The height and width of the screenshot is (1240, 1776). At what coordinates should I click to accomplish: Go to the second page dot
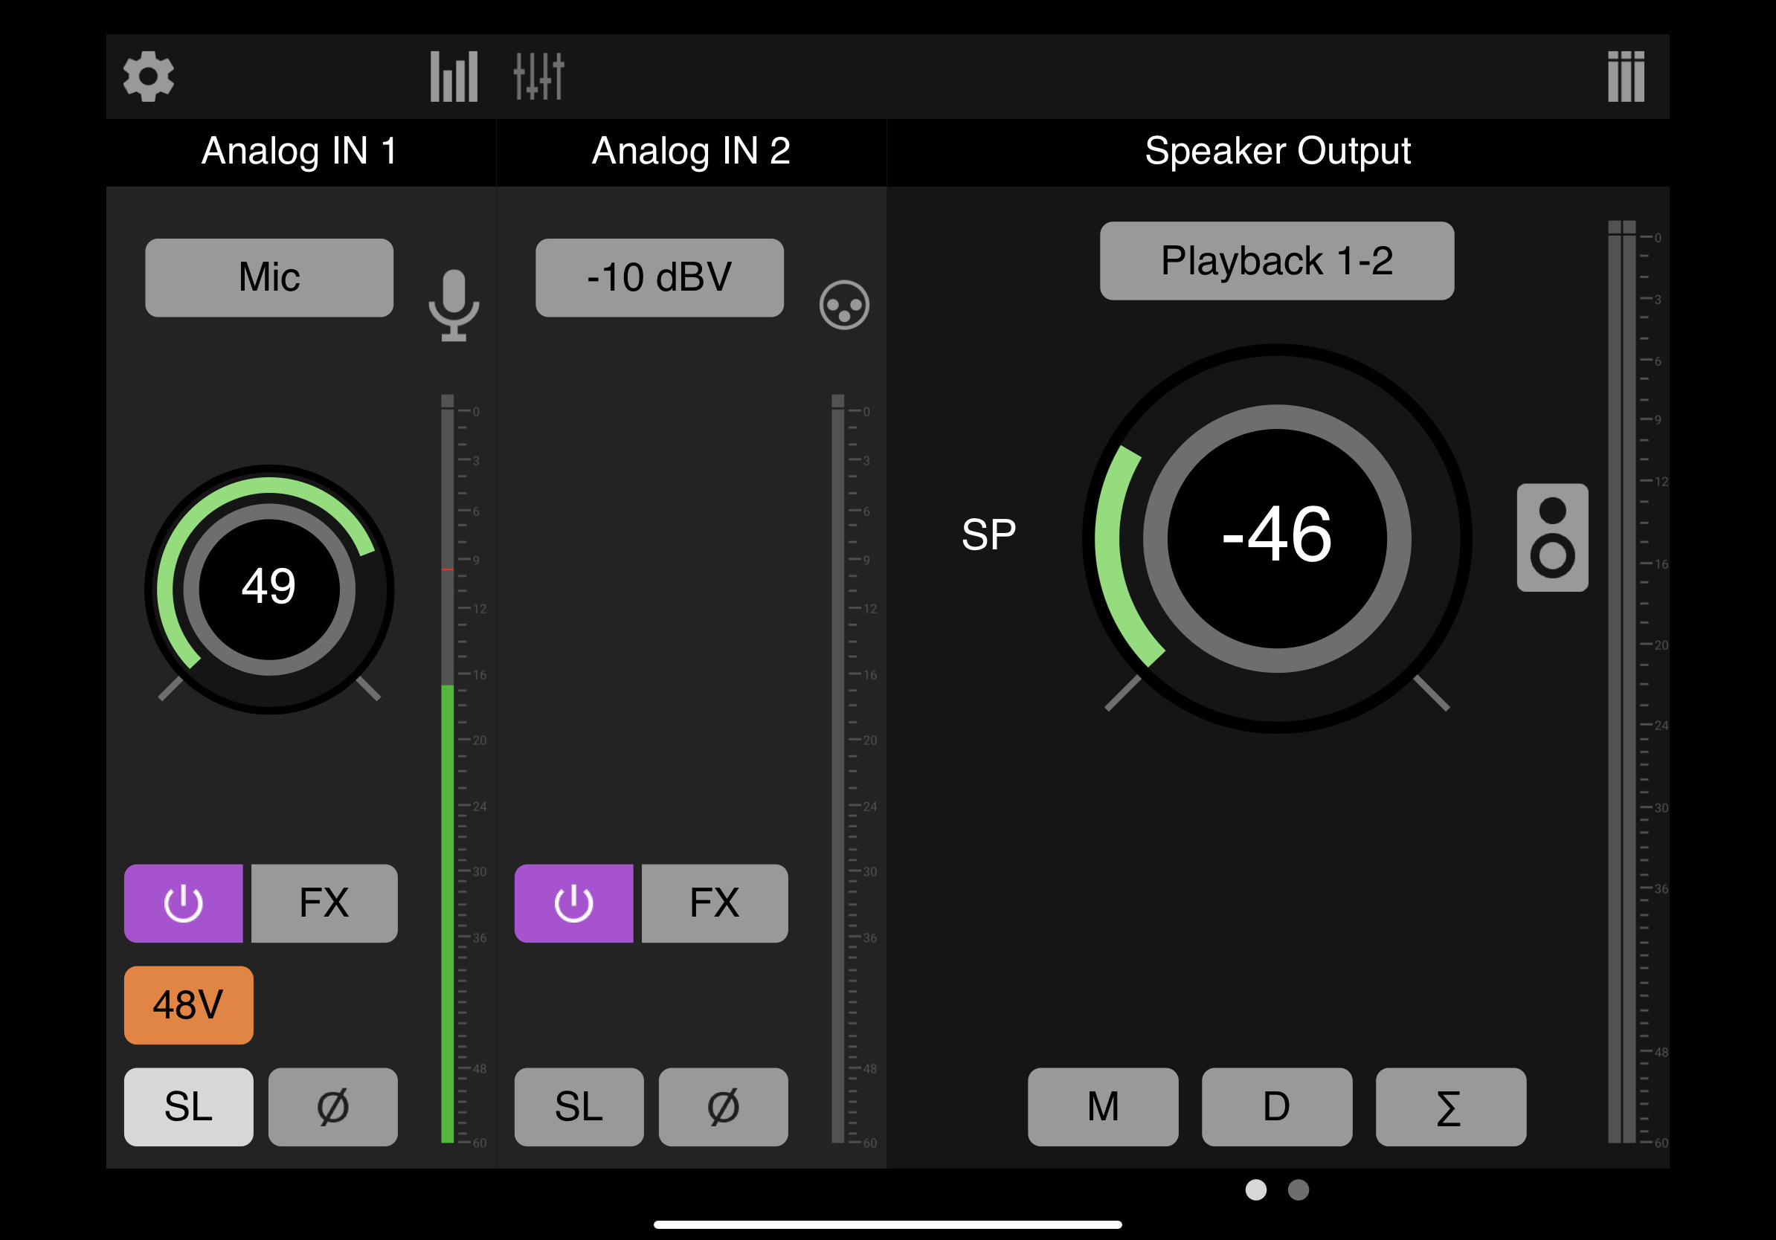coord(1299,1189)
